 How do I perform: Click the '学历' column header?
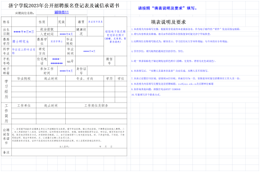(x=109, y=78)
